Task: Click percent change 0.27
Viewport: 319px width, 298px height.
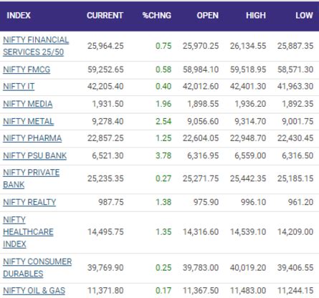Action: coord(163,178)
